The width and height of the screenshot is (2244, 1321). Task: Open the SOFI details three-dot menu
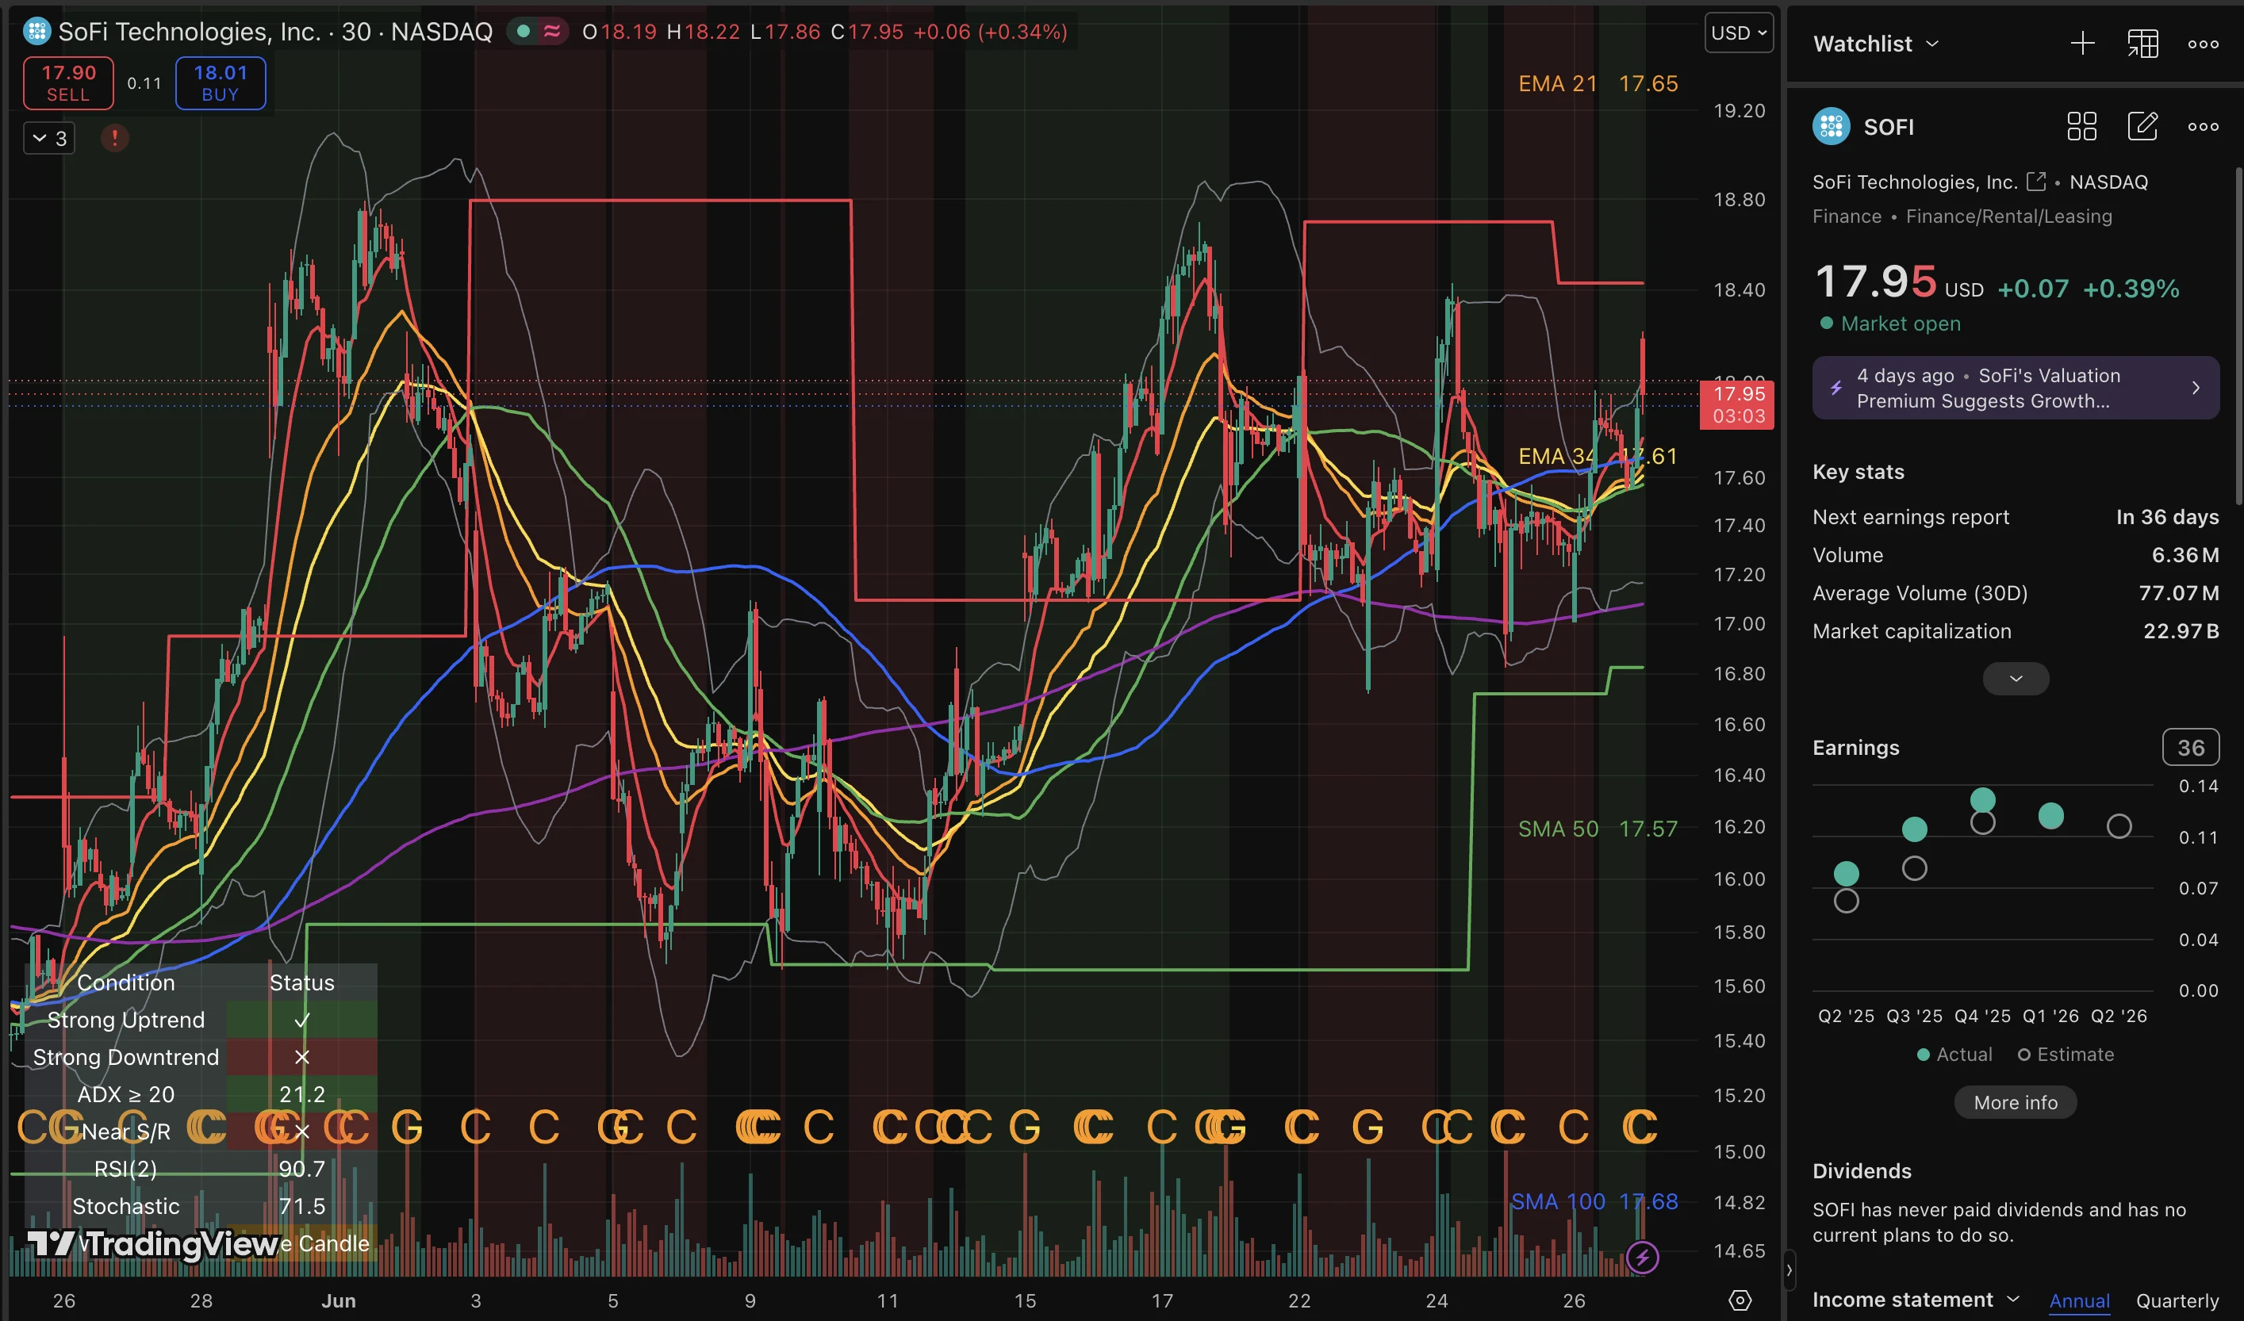[x=2203, y=126]
